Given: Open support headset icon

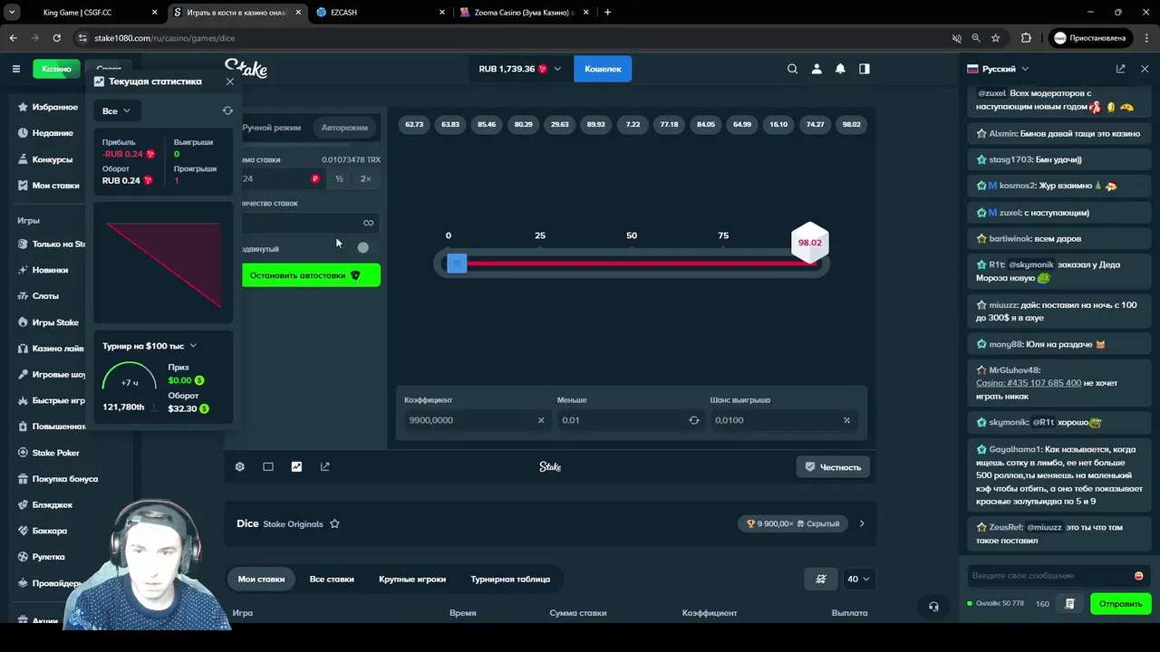Looking at the screenshot, I should point(933,606).
